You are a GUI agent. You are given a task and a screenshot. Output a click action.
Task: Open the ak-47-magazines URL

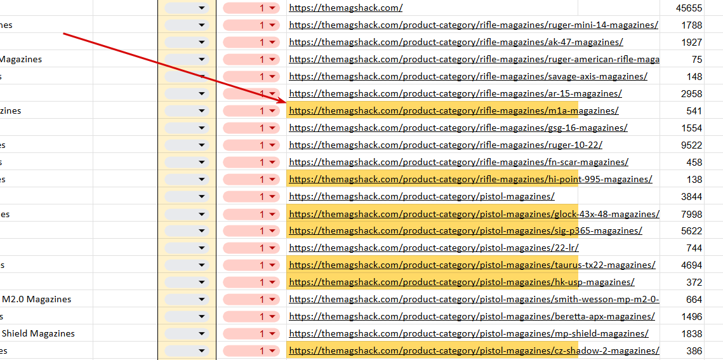point(456,42)
